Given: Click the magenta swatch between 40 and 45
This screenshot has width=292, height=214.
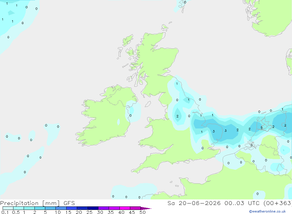Looking at the screenshot, I should click(125, 208).
